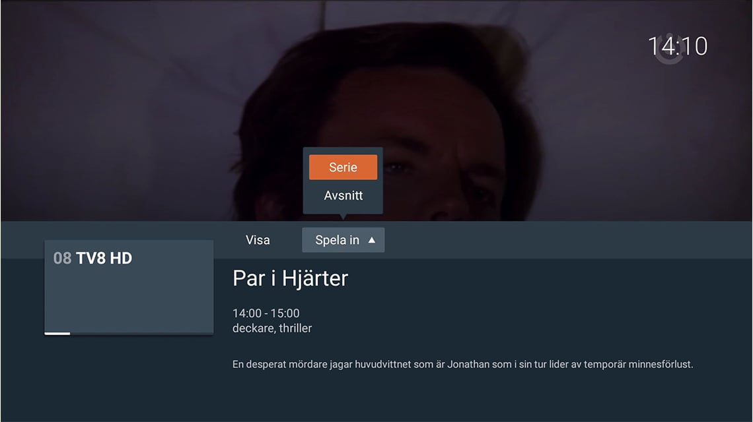
Task: Click the 14:00 - 15:00 broadcast time
Action: coord(266,313)
